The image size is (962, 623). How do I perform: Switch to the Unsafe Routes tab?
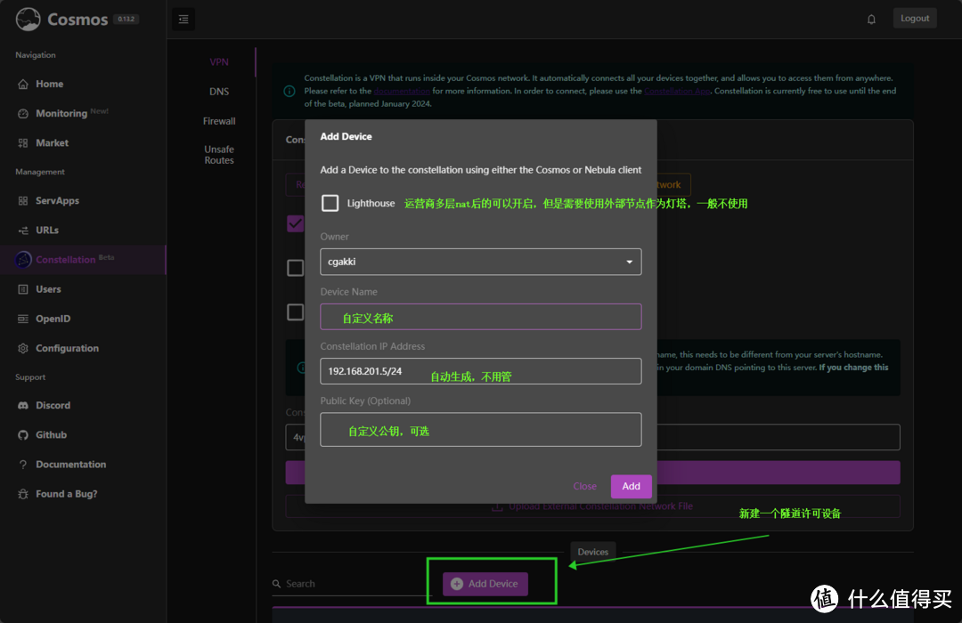coord(219,155)
